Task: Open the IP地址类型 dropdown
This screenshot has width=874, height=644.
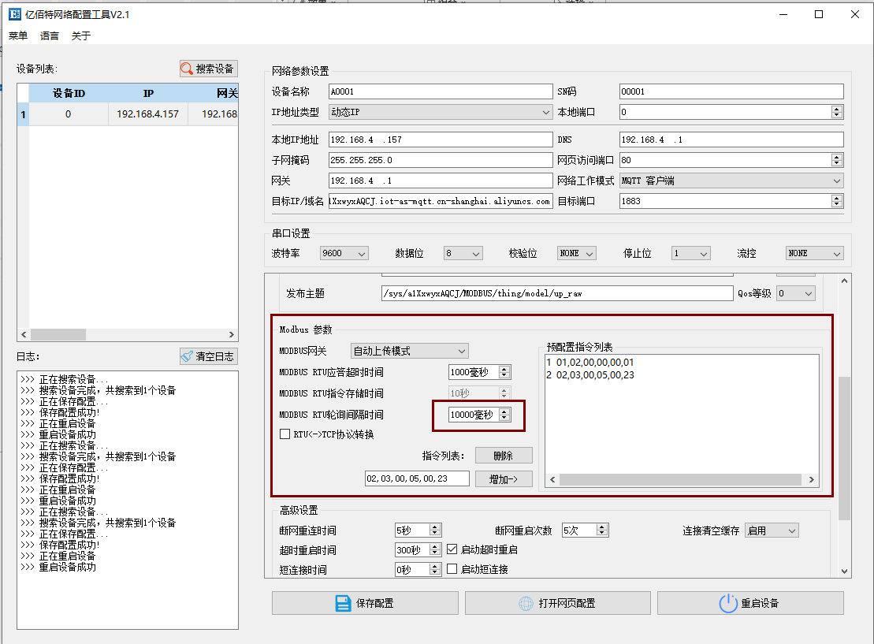Action: pos(545,112)
